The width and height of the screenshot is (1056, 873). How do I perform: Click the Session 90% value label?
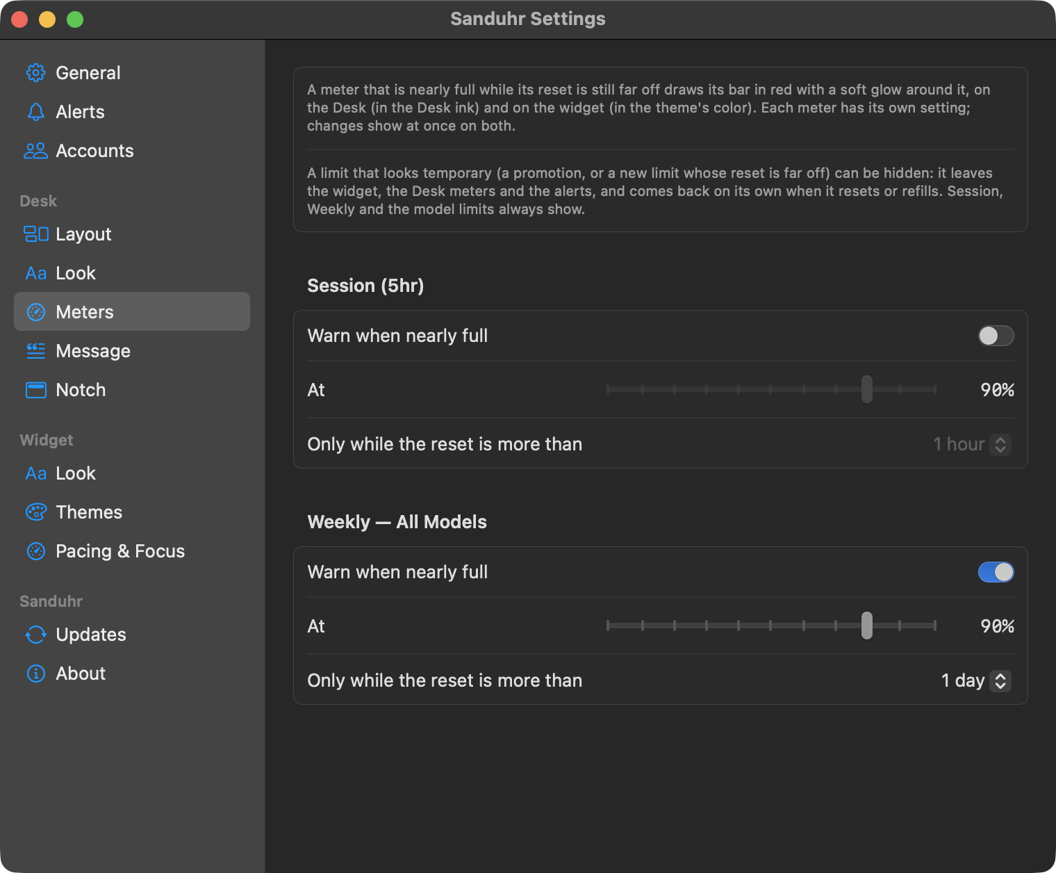coord(997,390)
